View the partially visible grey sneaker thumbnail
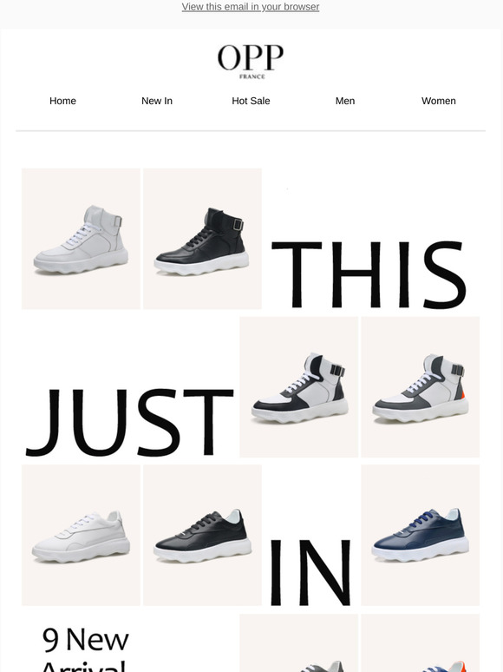 pyautogui.click(x=299, y=642)
